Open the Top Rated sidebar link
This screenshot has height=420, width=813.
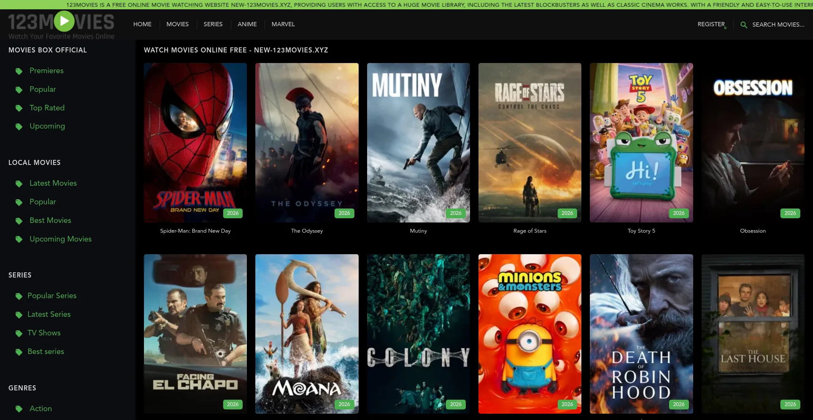47,108
